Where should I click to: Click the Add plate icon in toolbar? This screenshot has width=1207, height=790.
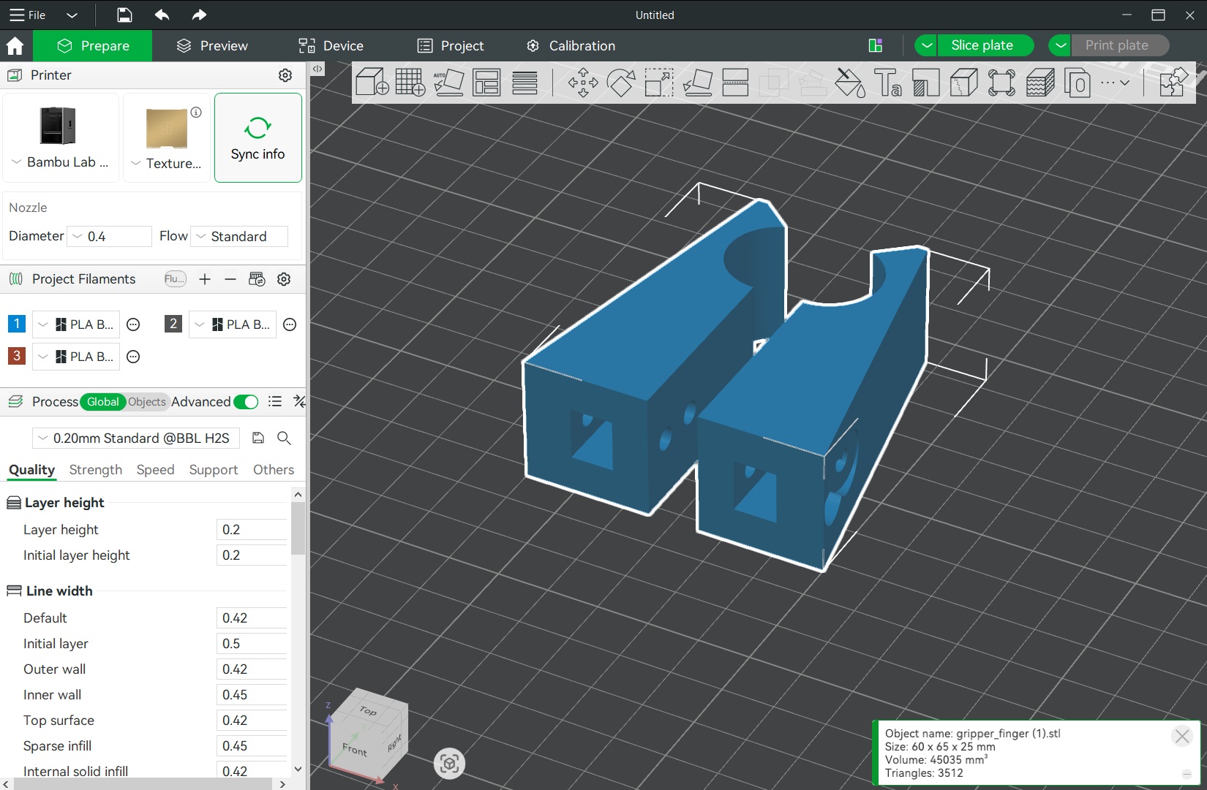[410, 83]
